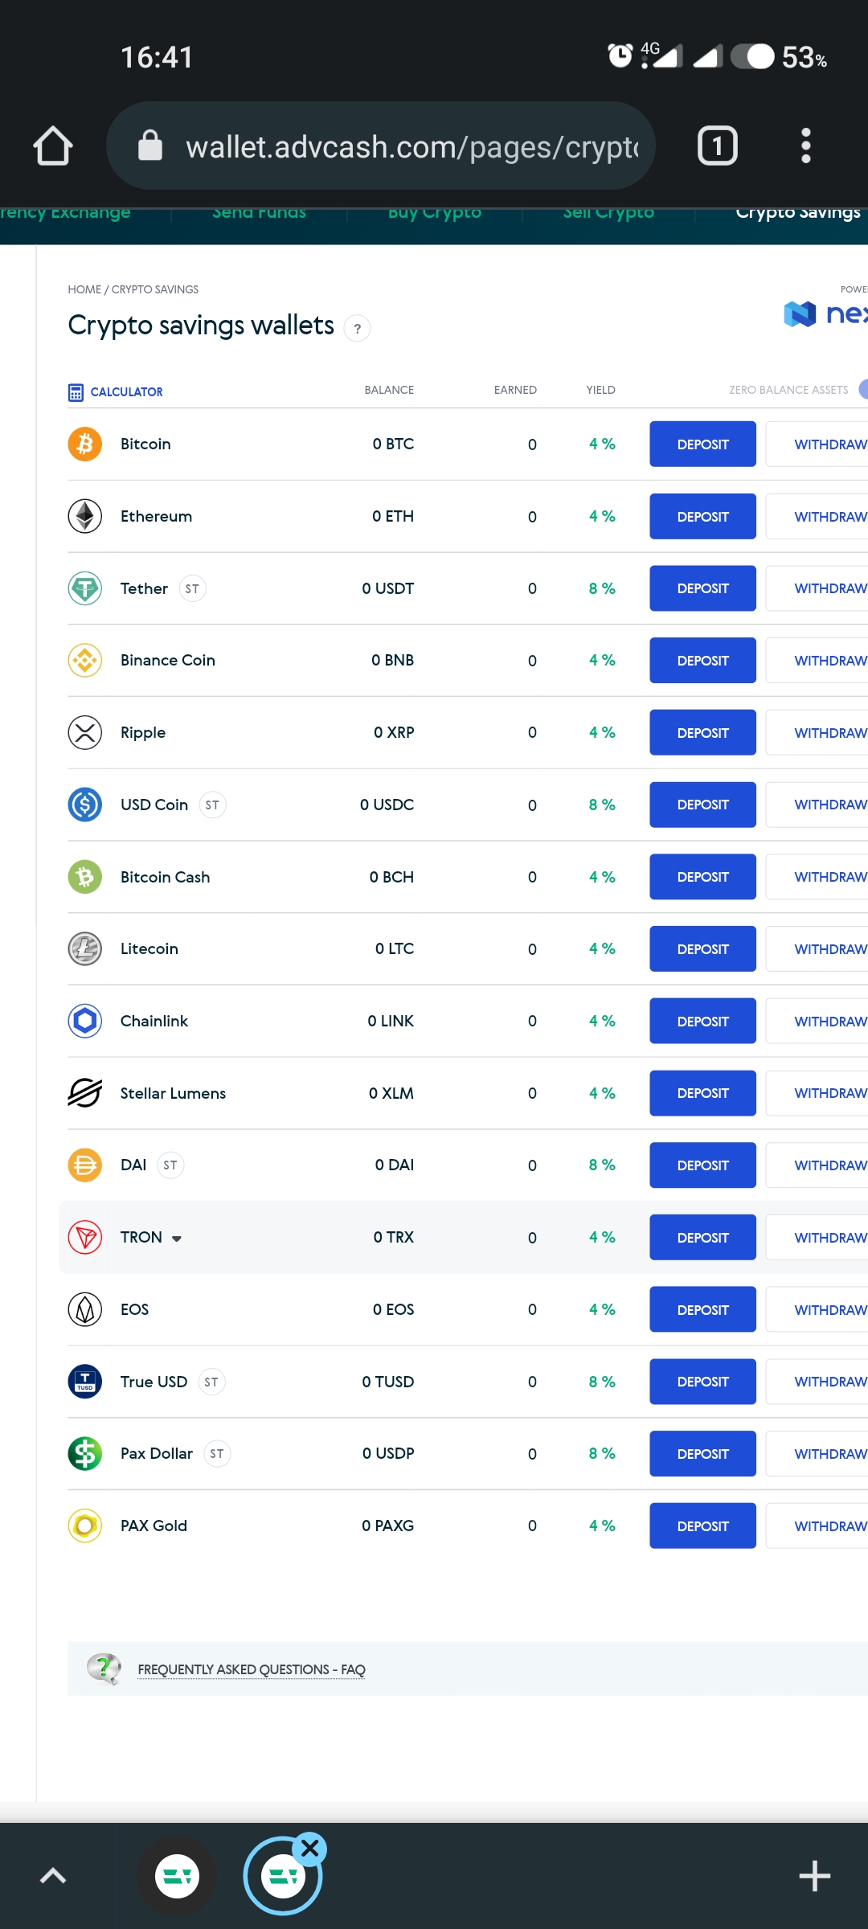Viewport: 868px width, 1929px height.
Task: Click the Pax Dollar icon
Action: click(x=85, y=1453)
